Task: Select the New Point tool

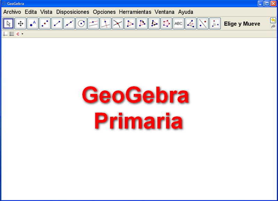Action: click(x=33, y=24)
